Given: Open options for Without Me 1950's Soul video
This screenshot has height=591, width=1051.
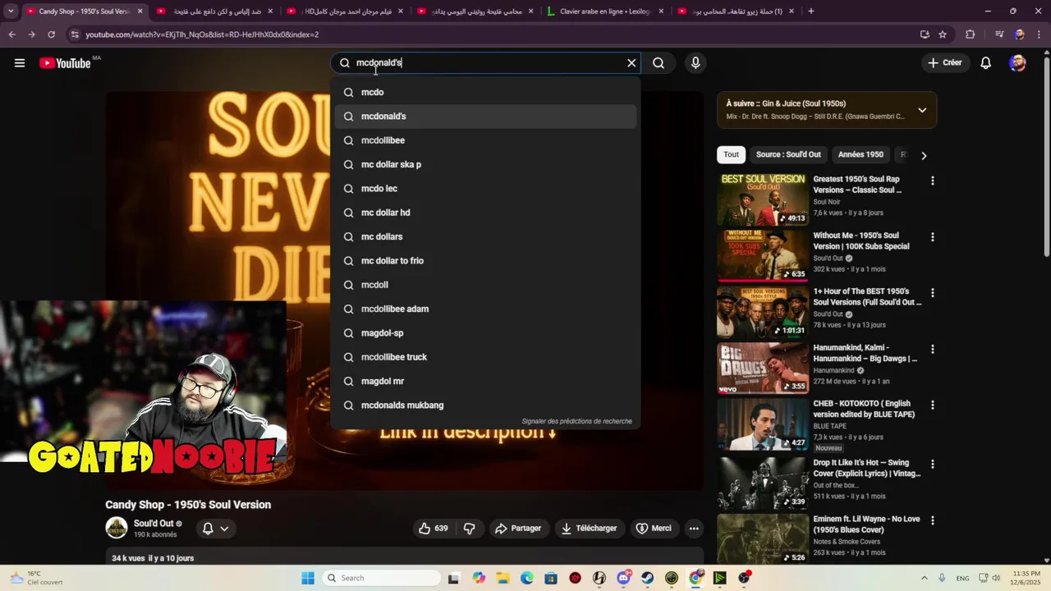Looking at the screenshot, I should [932, 237].
